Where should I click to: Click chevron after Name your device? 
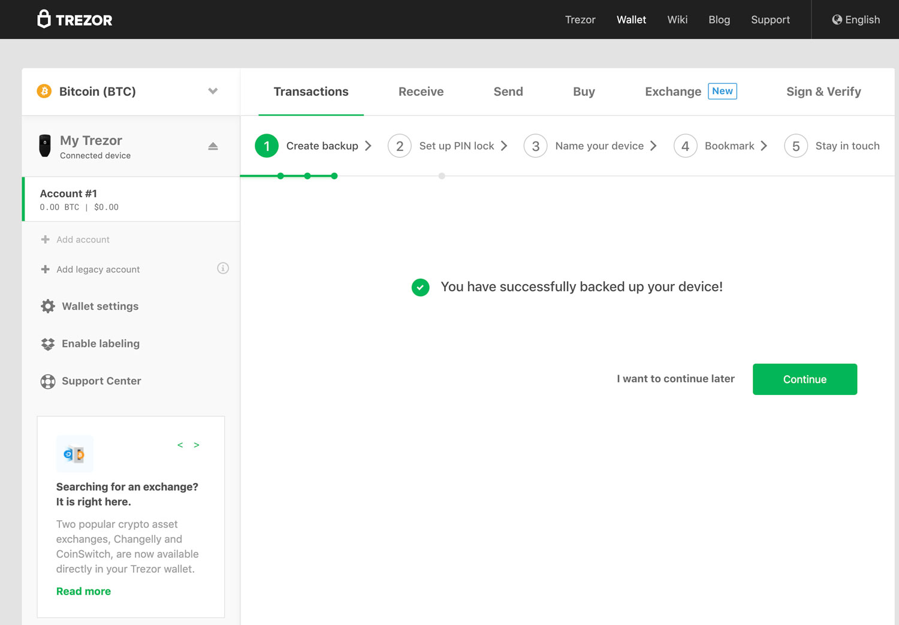[x=653, y=146]
